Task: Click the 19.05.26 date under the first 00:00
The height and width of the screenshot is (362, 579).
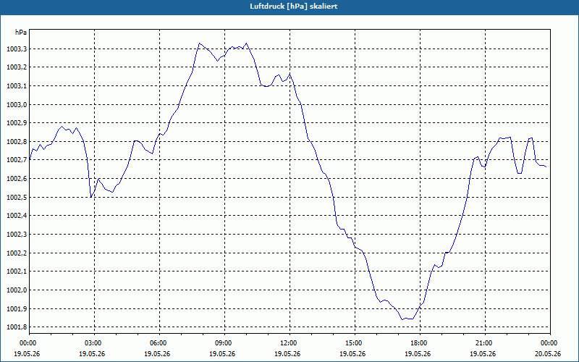Action: (x=27, y=354)
